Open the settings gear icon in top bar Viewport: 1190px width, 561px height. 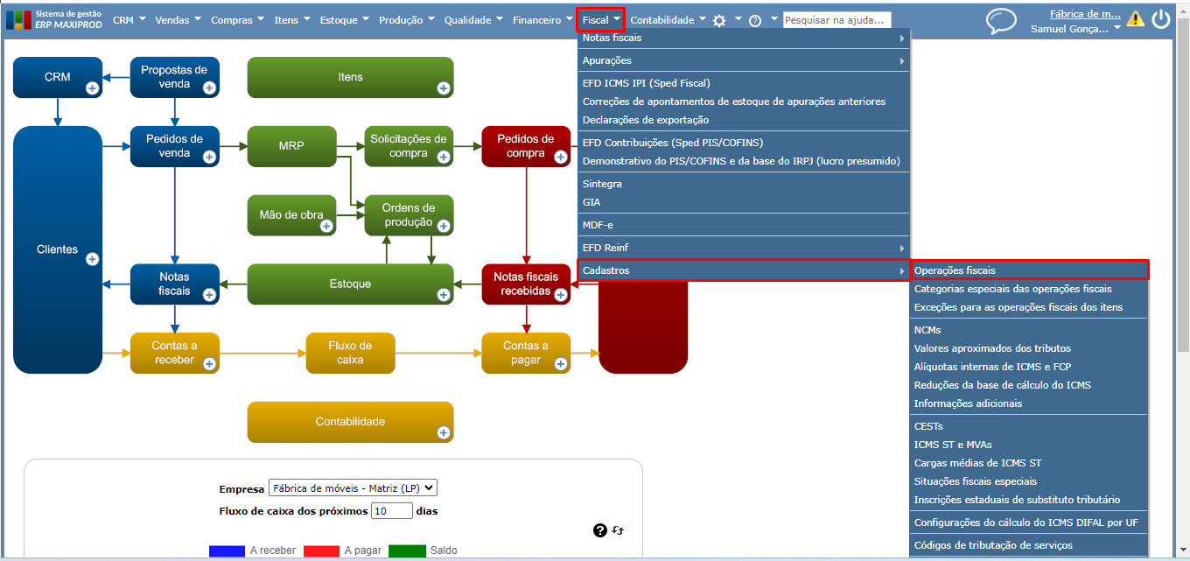[x=719, y=20]
